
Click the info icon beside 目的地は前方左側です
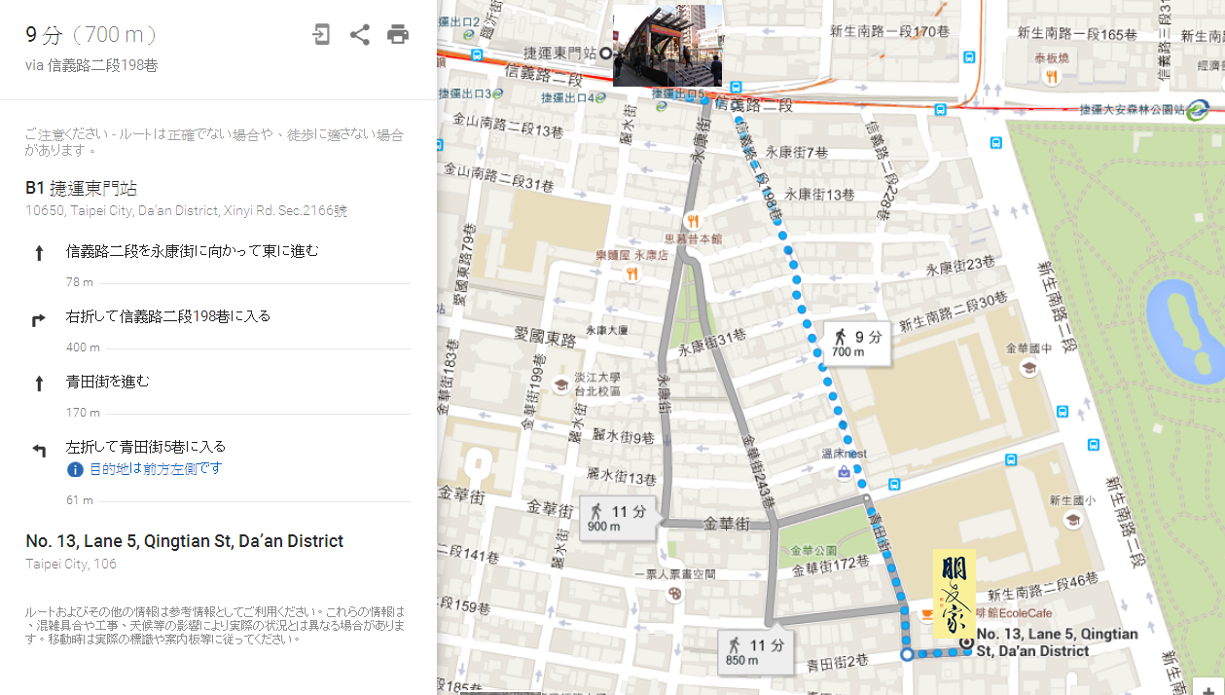tap(75, 469)
